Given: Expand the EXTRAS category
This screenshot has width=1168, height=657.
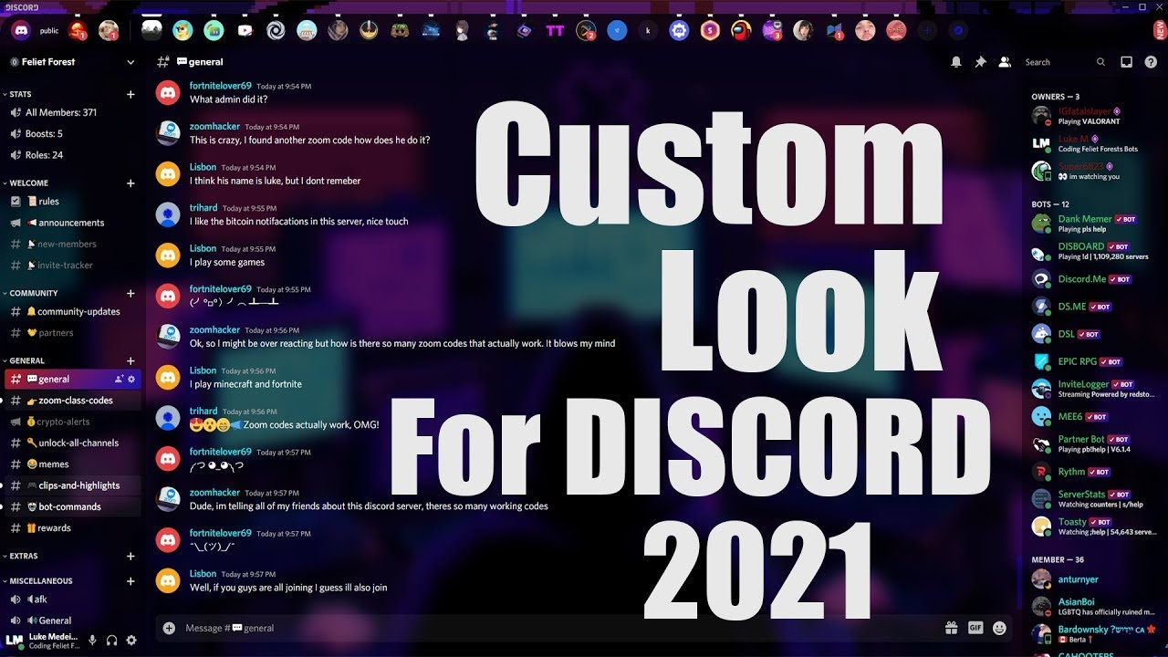Looking at the screenshot, I should point(21,556).
